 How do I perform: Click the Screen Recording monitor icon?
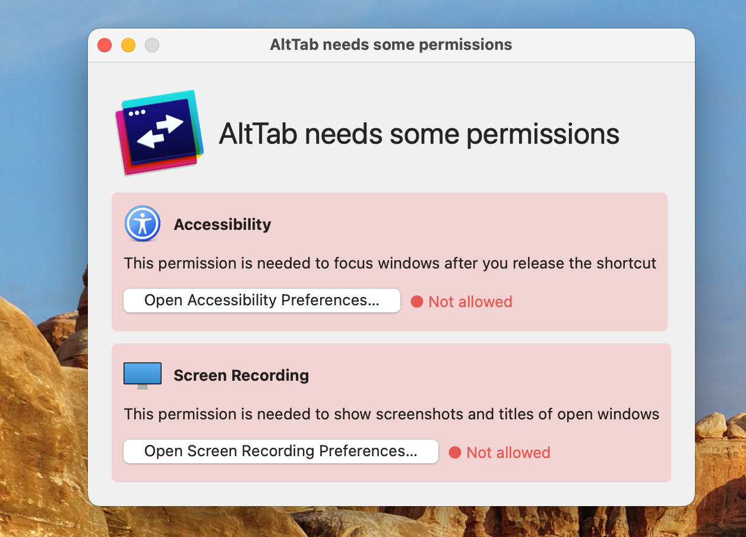click(143, 375)
